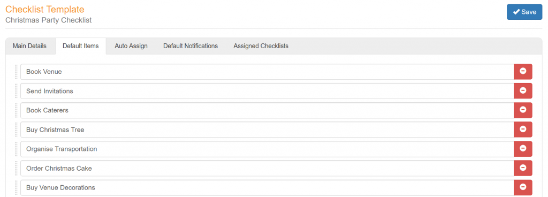View the Assigned Checklists tab
Screen dimensions: 548x197
261,46
